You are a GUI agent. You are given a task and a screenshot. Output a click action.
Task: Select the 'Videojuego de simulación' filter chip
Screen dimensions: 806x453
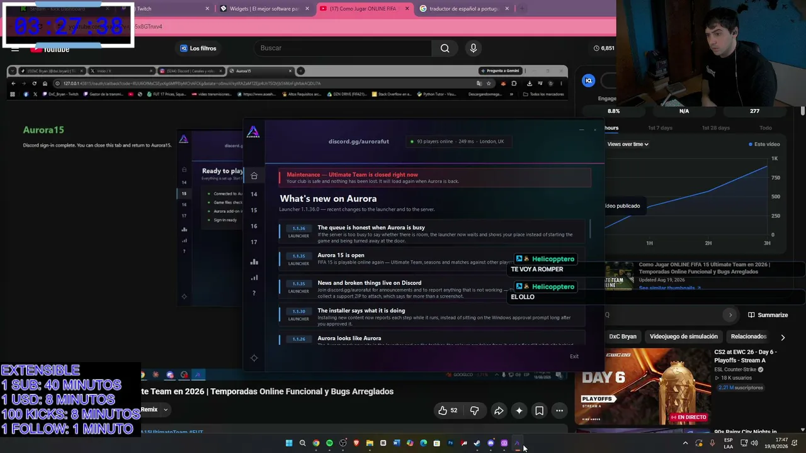pos(684,337)
